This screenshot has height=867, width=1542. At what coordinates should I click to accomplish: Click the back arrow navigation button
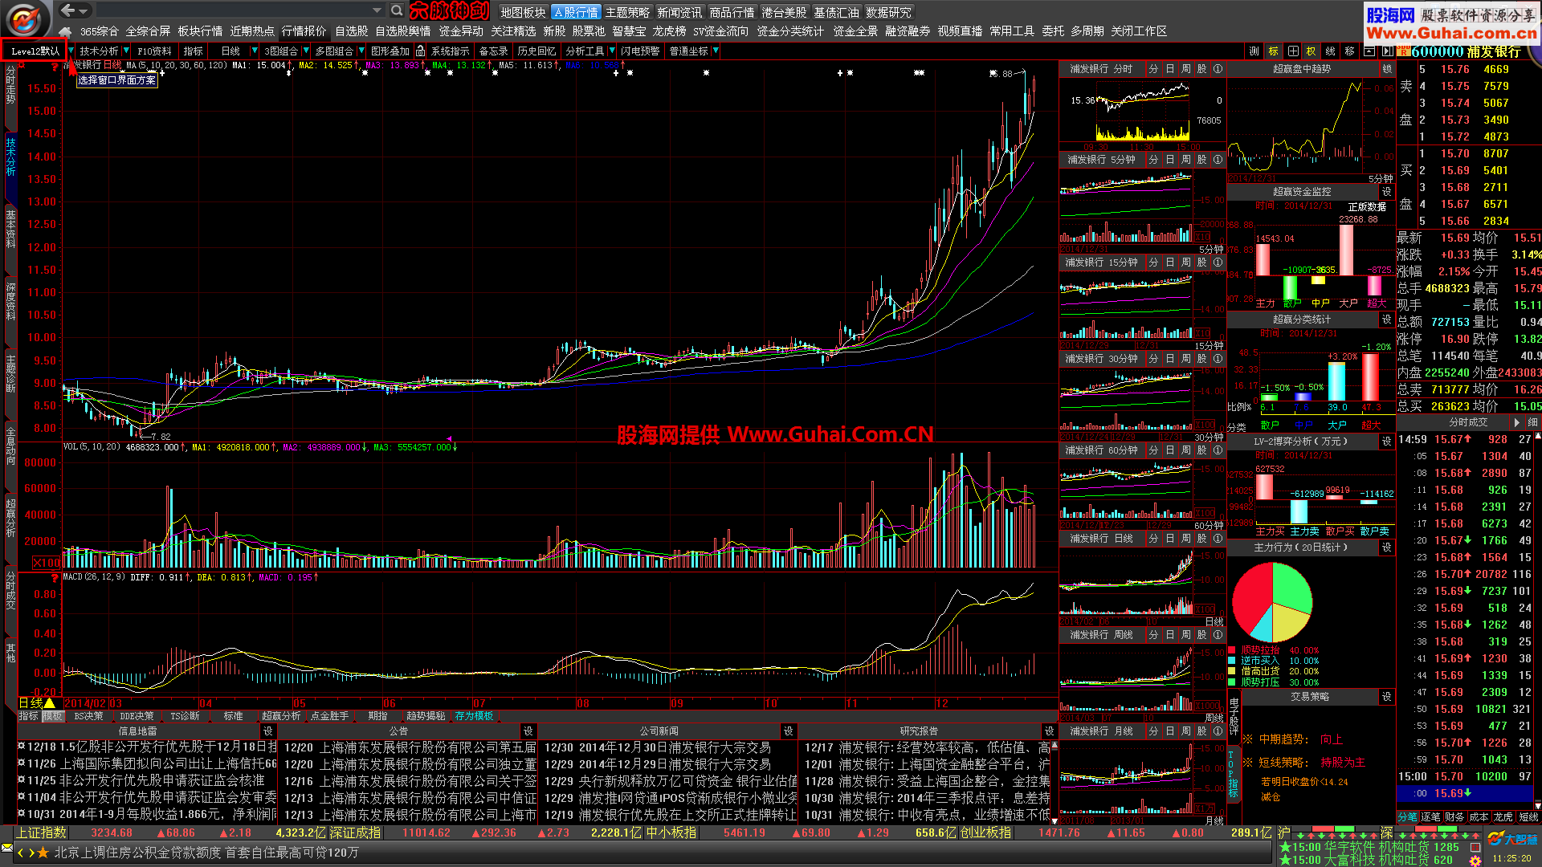click(x=67, y=10)
